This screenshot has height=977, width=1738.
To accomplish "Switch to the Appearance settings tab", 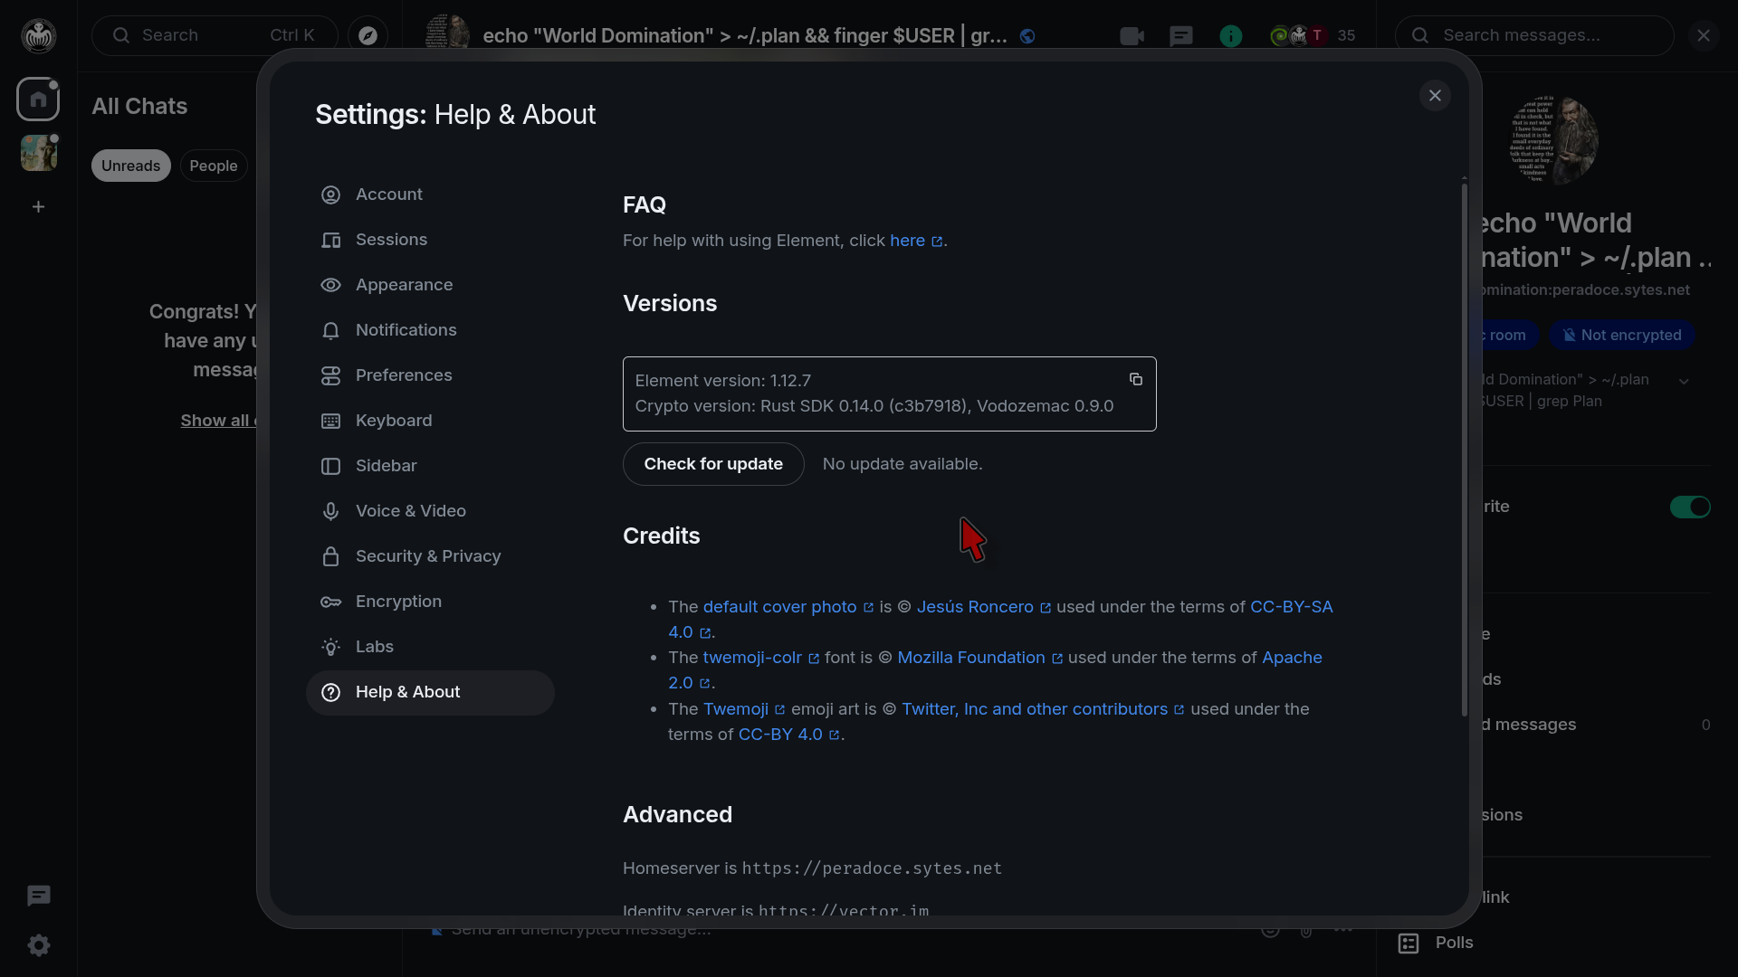I will [x=404, y=285].
